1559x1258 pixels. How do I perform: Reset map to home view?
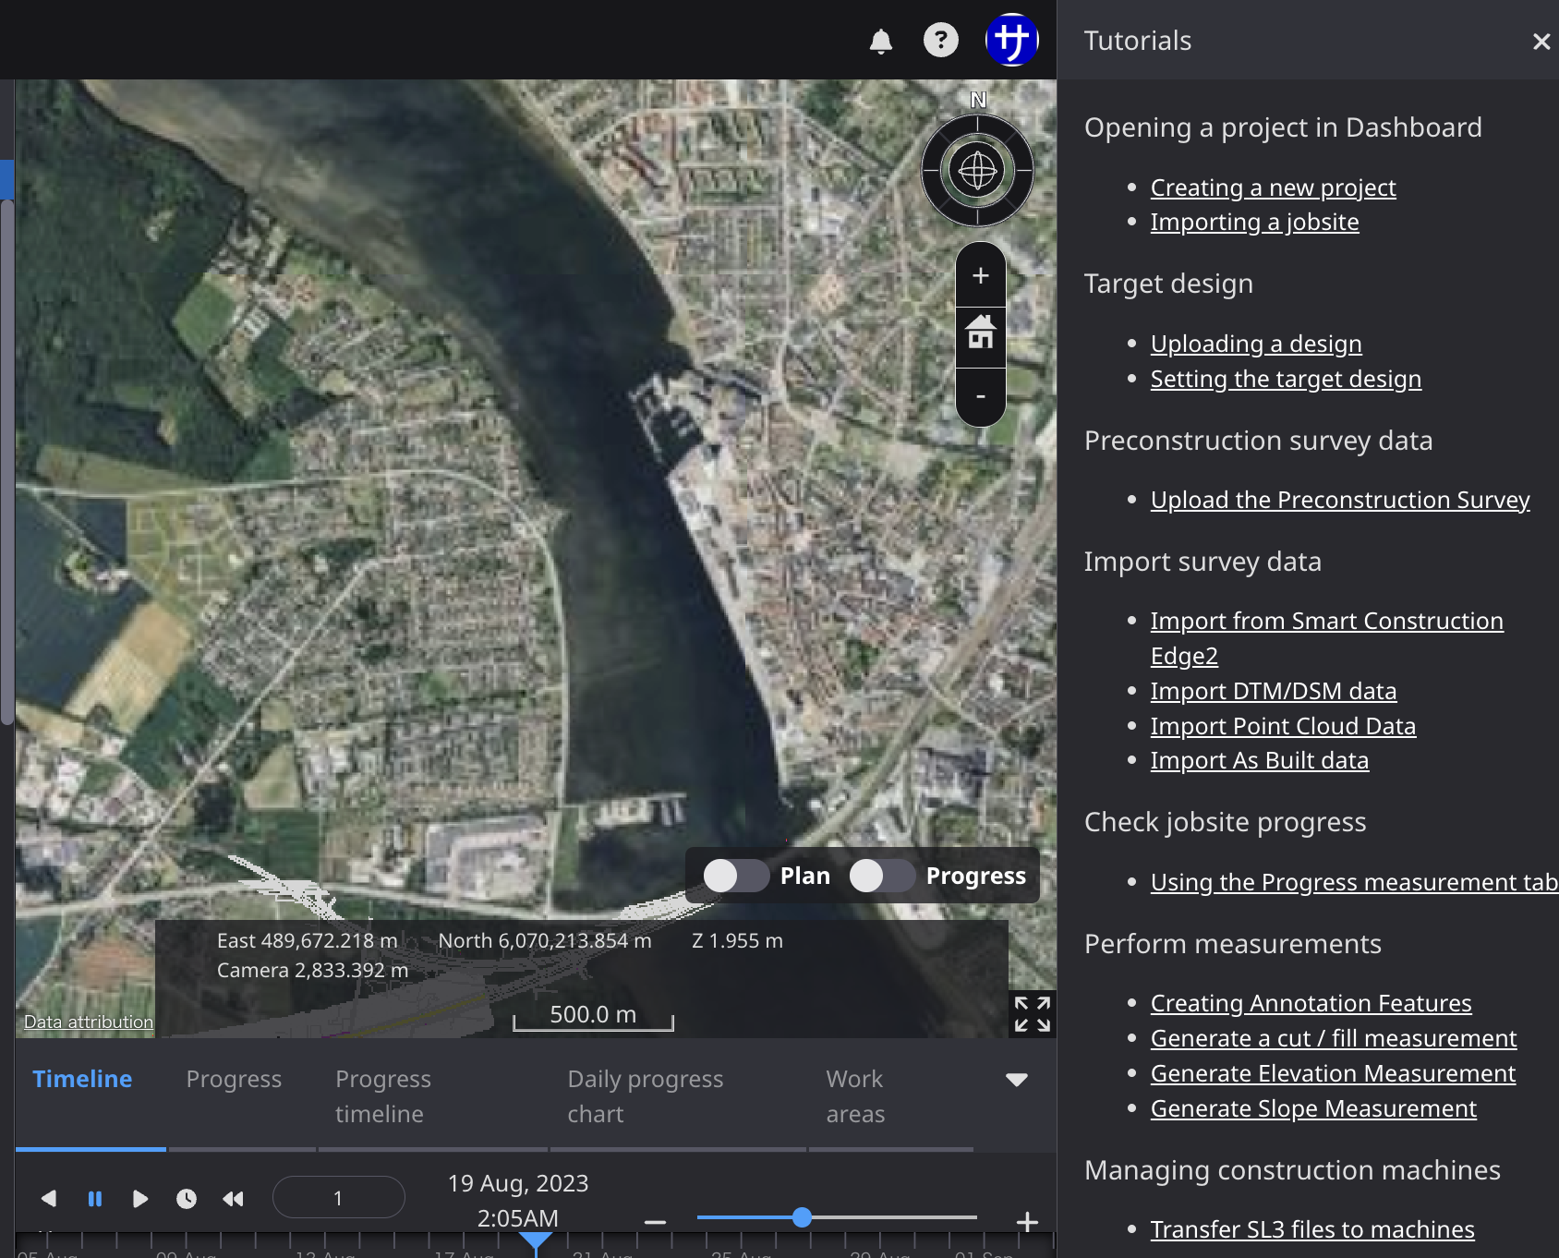(x=980, y=332)
